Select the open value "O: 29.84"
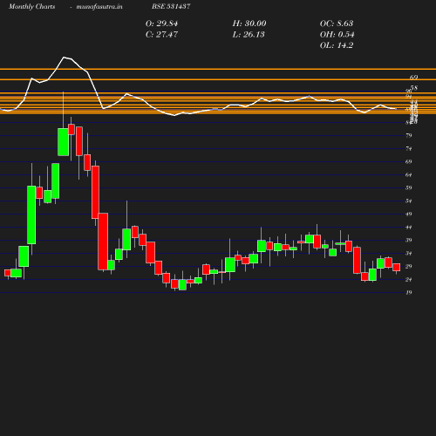 pyautogui.click(x=161, y=24)
